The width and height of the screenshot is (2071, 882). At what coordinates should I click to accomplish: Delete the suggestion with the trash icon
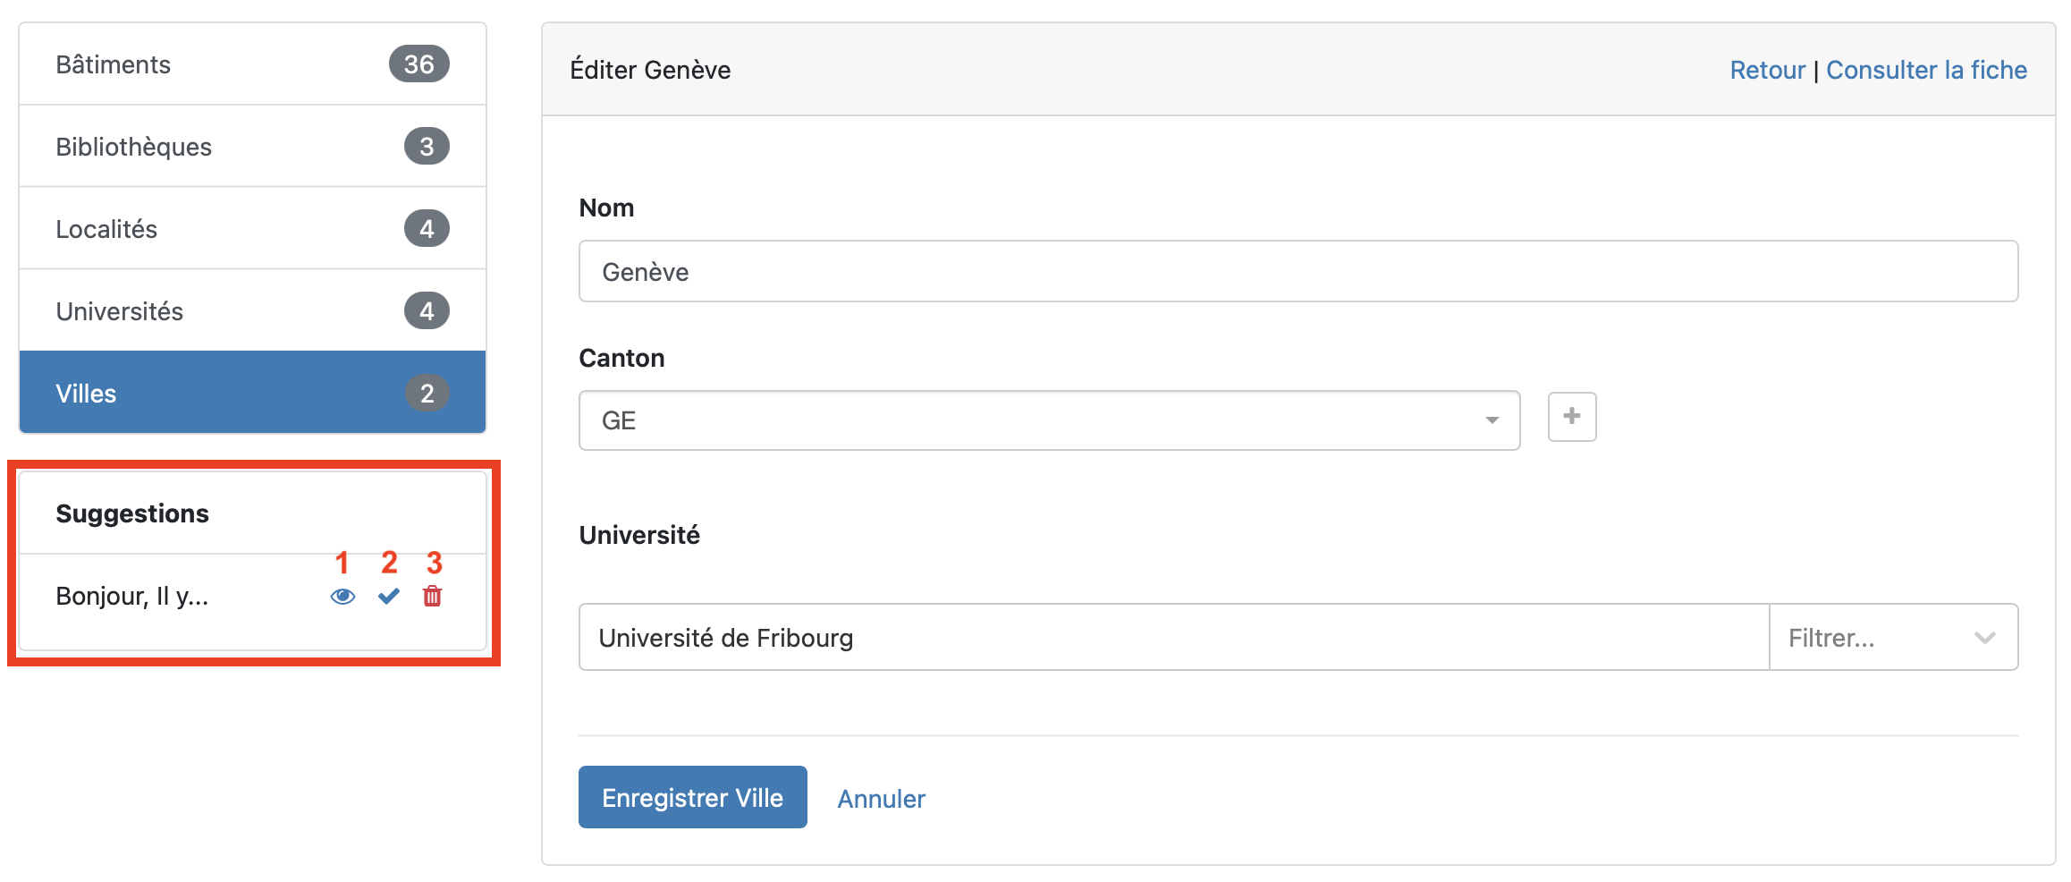click(x=433, y=597)
